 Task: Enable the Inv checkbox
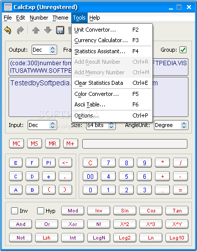[15, 211]
